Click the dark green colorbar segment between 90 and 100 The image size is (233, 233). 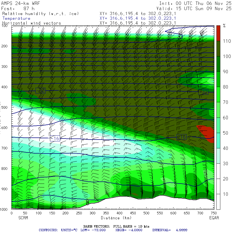218,64
